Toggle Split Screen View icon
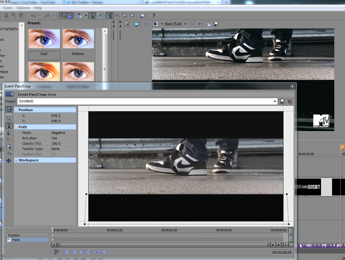 click(155, 24)
